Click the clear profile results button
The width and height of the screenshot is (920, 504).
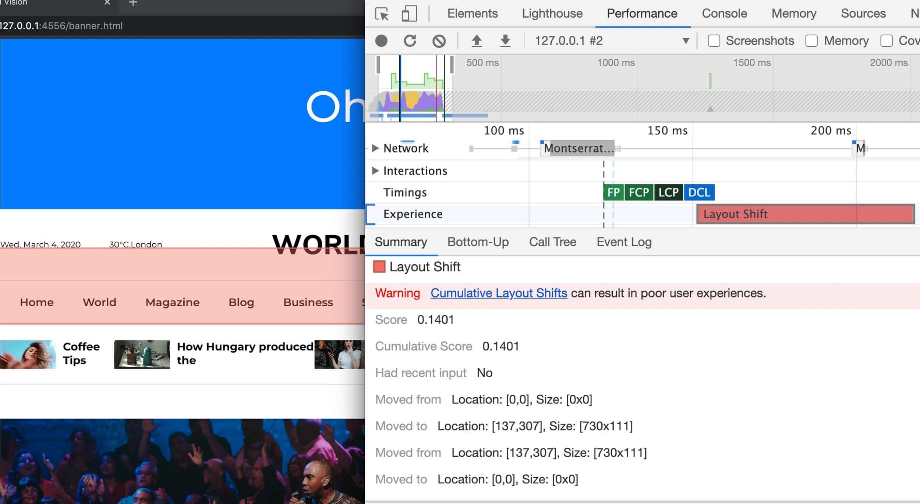tap(439, 41)
